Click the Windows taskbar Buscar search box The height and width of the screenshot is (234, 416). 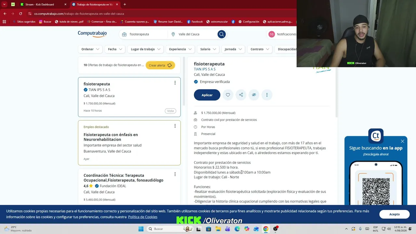tap(170, 229)
